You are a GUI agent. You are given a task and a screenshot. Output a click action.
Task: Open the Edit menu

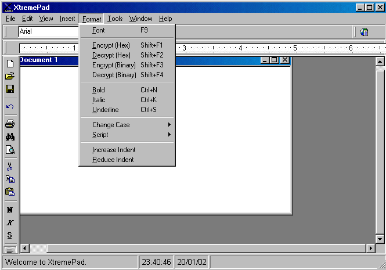(27, 19)
